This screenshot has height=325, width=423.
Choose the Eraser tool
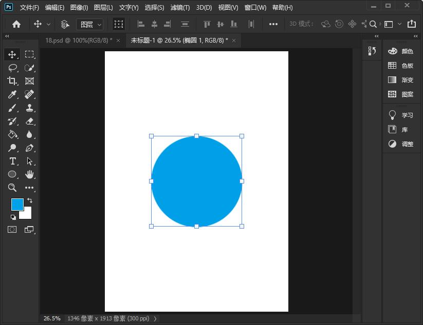coord(29,121)
